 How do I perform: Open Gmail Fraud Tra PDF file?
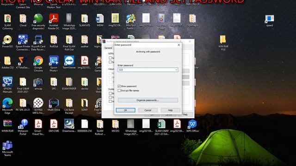(x=38, y=124)
